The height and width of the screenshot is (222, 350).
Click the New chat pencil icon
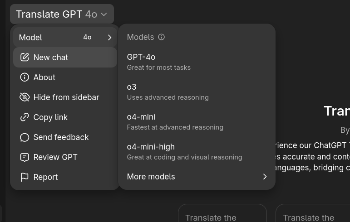(25, 57)
